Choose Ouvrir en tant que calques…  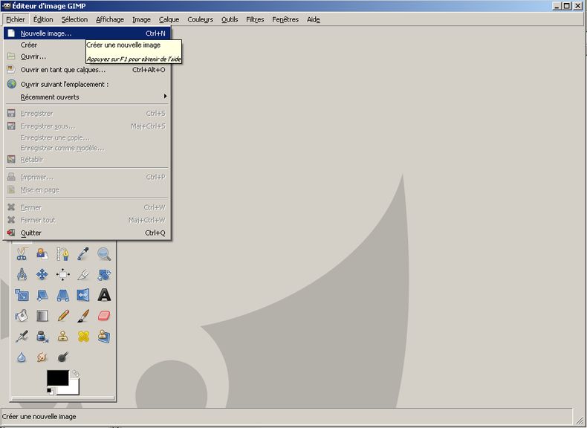(x=87, y=70)
